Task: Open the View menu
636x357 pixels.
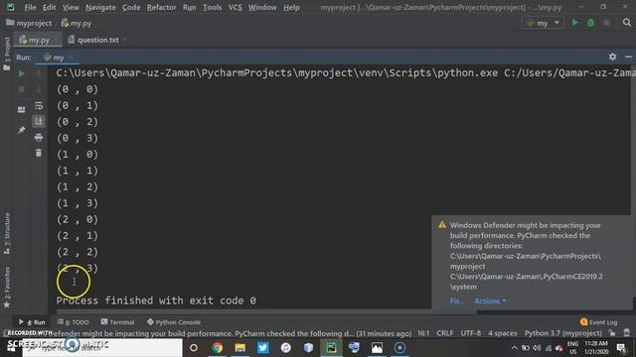Action: click(71, 7)
